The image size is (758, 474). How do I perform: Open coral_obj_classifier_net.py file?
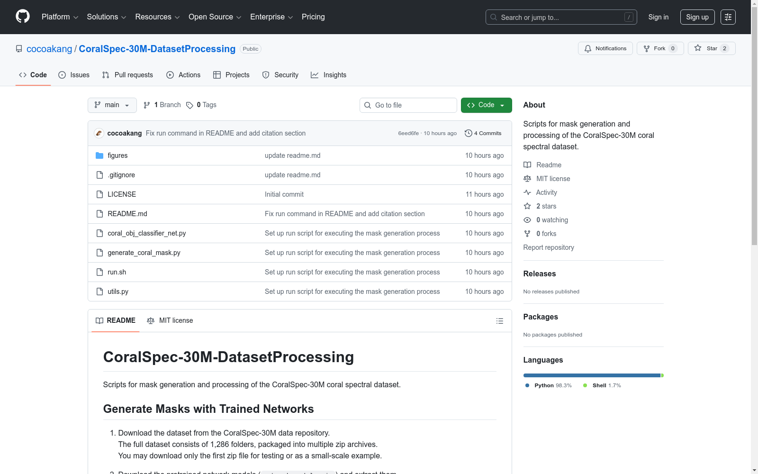click(147, 233)
